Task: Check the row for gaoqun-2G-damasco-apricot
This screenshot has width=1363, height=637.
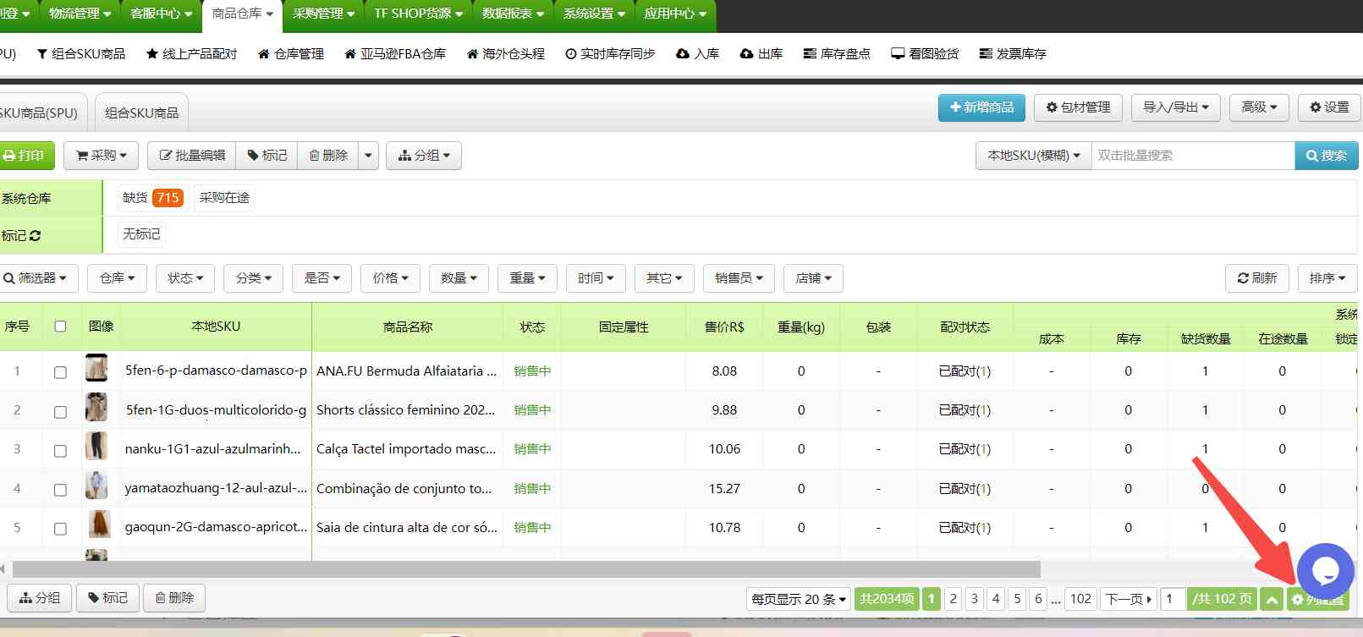Action: tap(60, 529)
